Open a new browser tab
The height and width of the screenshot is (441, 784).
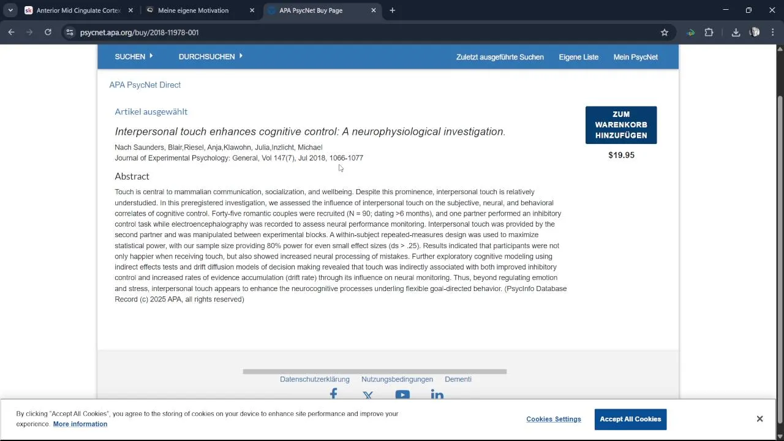tap(393, 10)
